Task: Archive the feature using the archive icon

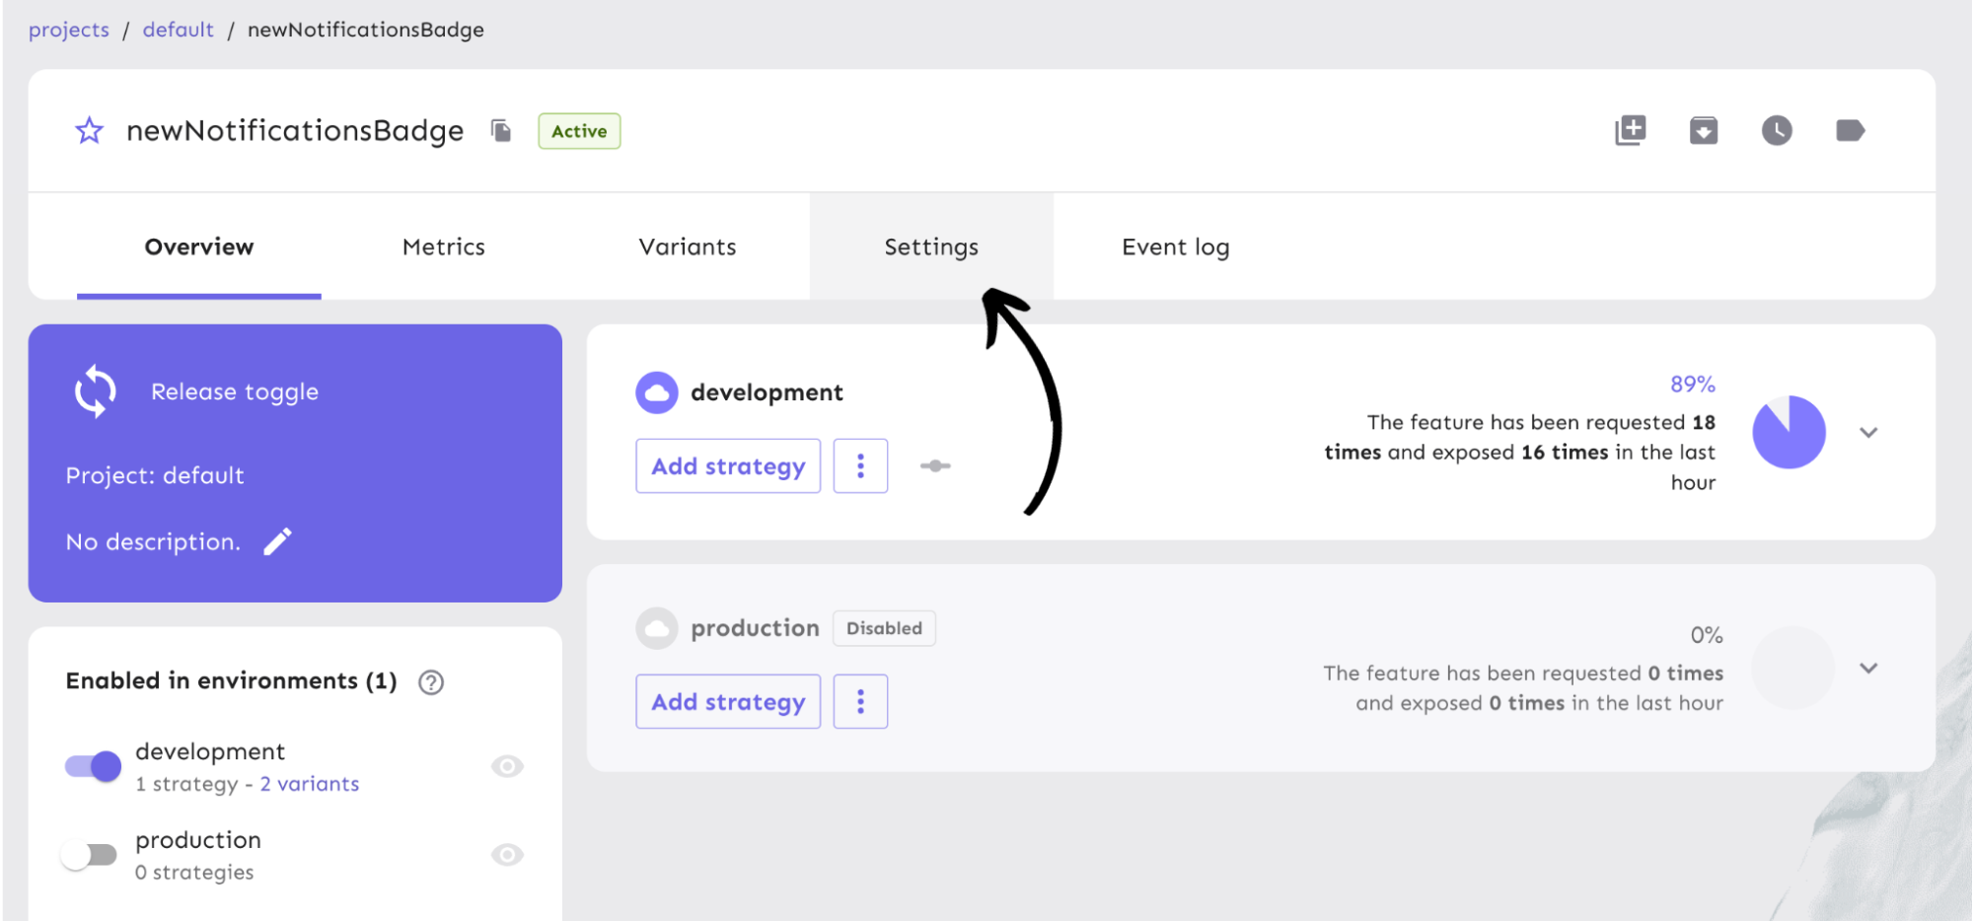Action: pos(1705,129)
